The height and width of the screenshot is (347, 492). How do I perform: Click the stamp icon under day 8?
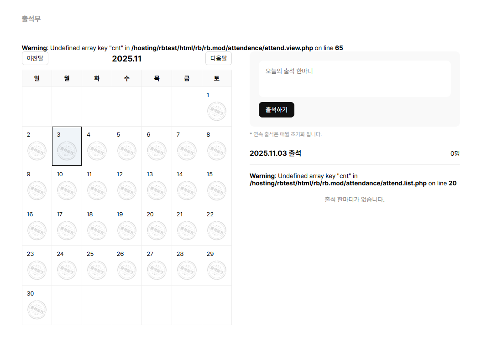point(216,151)
